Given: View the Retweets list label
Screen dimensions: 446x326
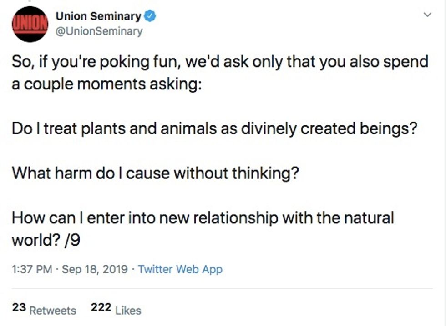Looking at the screenshot, I should (53, 311).
